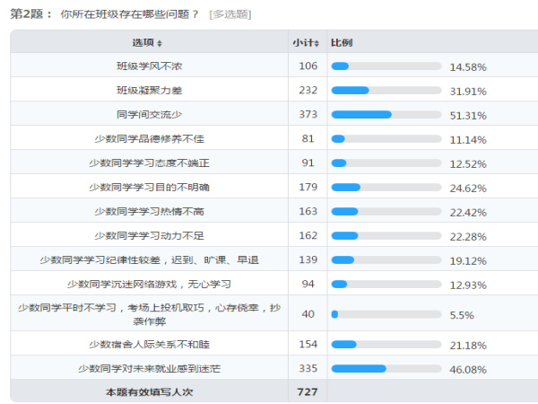
Task: Select the 少数宿舍人际关系不和睦 row
Action: 274,344
